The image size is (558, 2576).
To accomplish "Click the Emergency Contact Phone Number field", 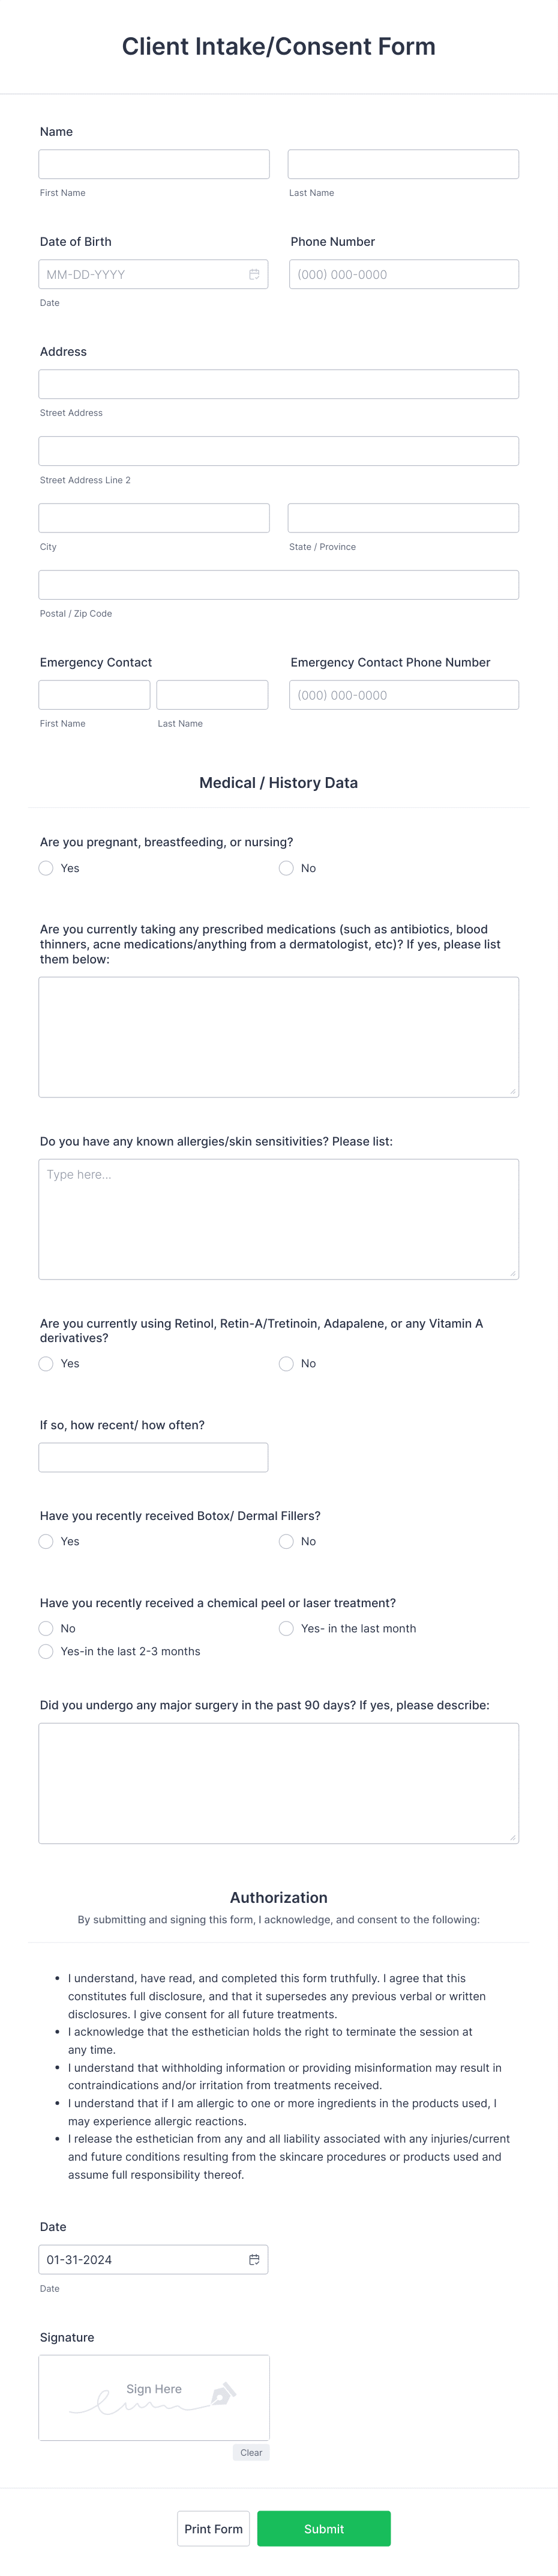I will [x=403, y=694].
